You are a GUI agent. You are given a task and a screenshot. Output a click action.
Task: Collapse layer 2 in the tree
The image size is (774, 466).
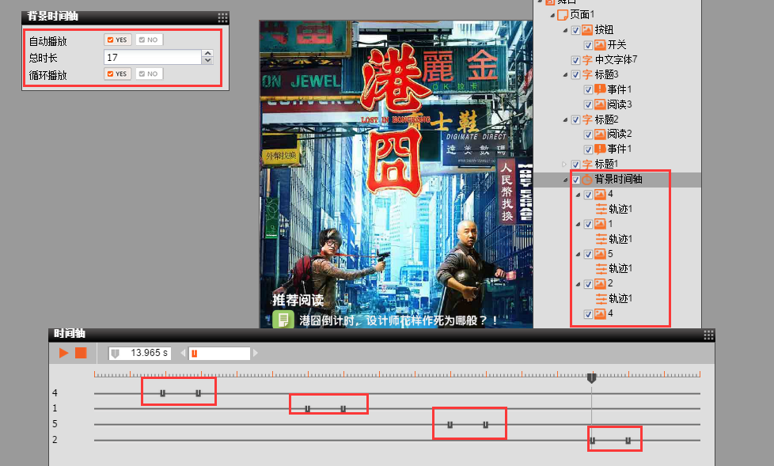coord(578,284)
